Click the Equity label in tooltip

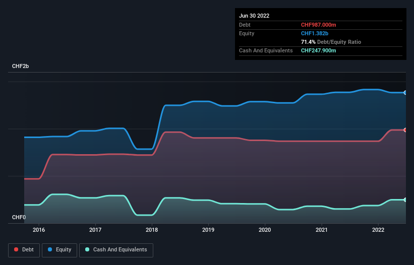click(x=247, y=33)
